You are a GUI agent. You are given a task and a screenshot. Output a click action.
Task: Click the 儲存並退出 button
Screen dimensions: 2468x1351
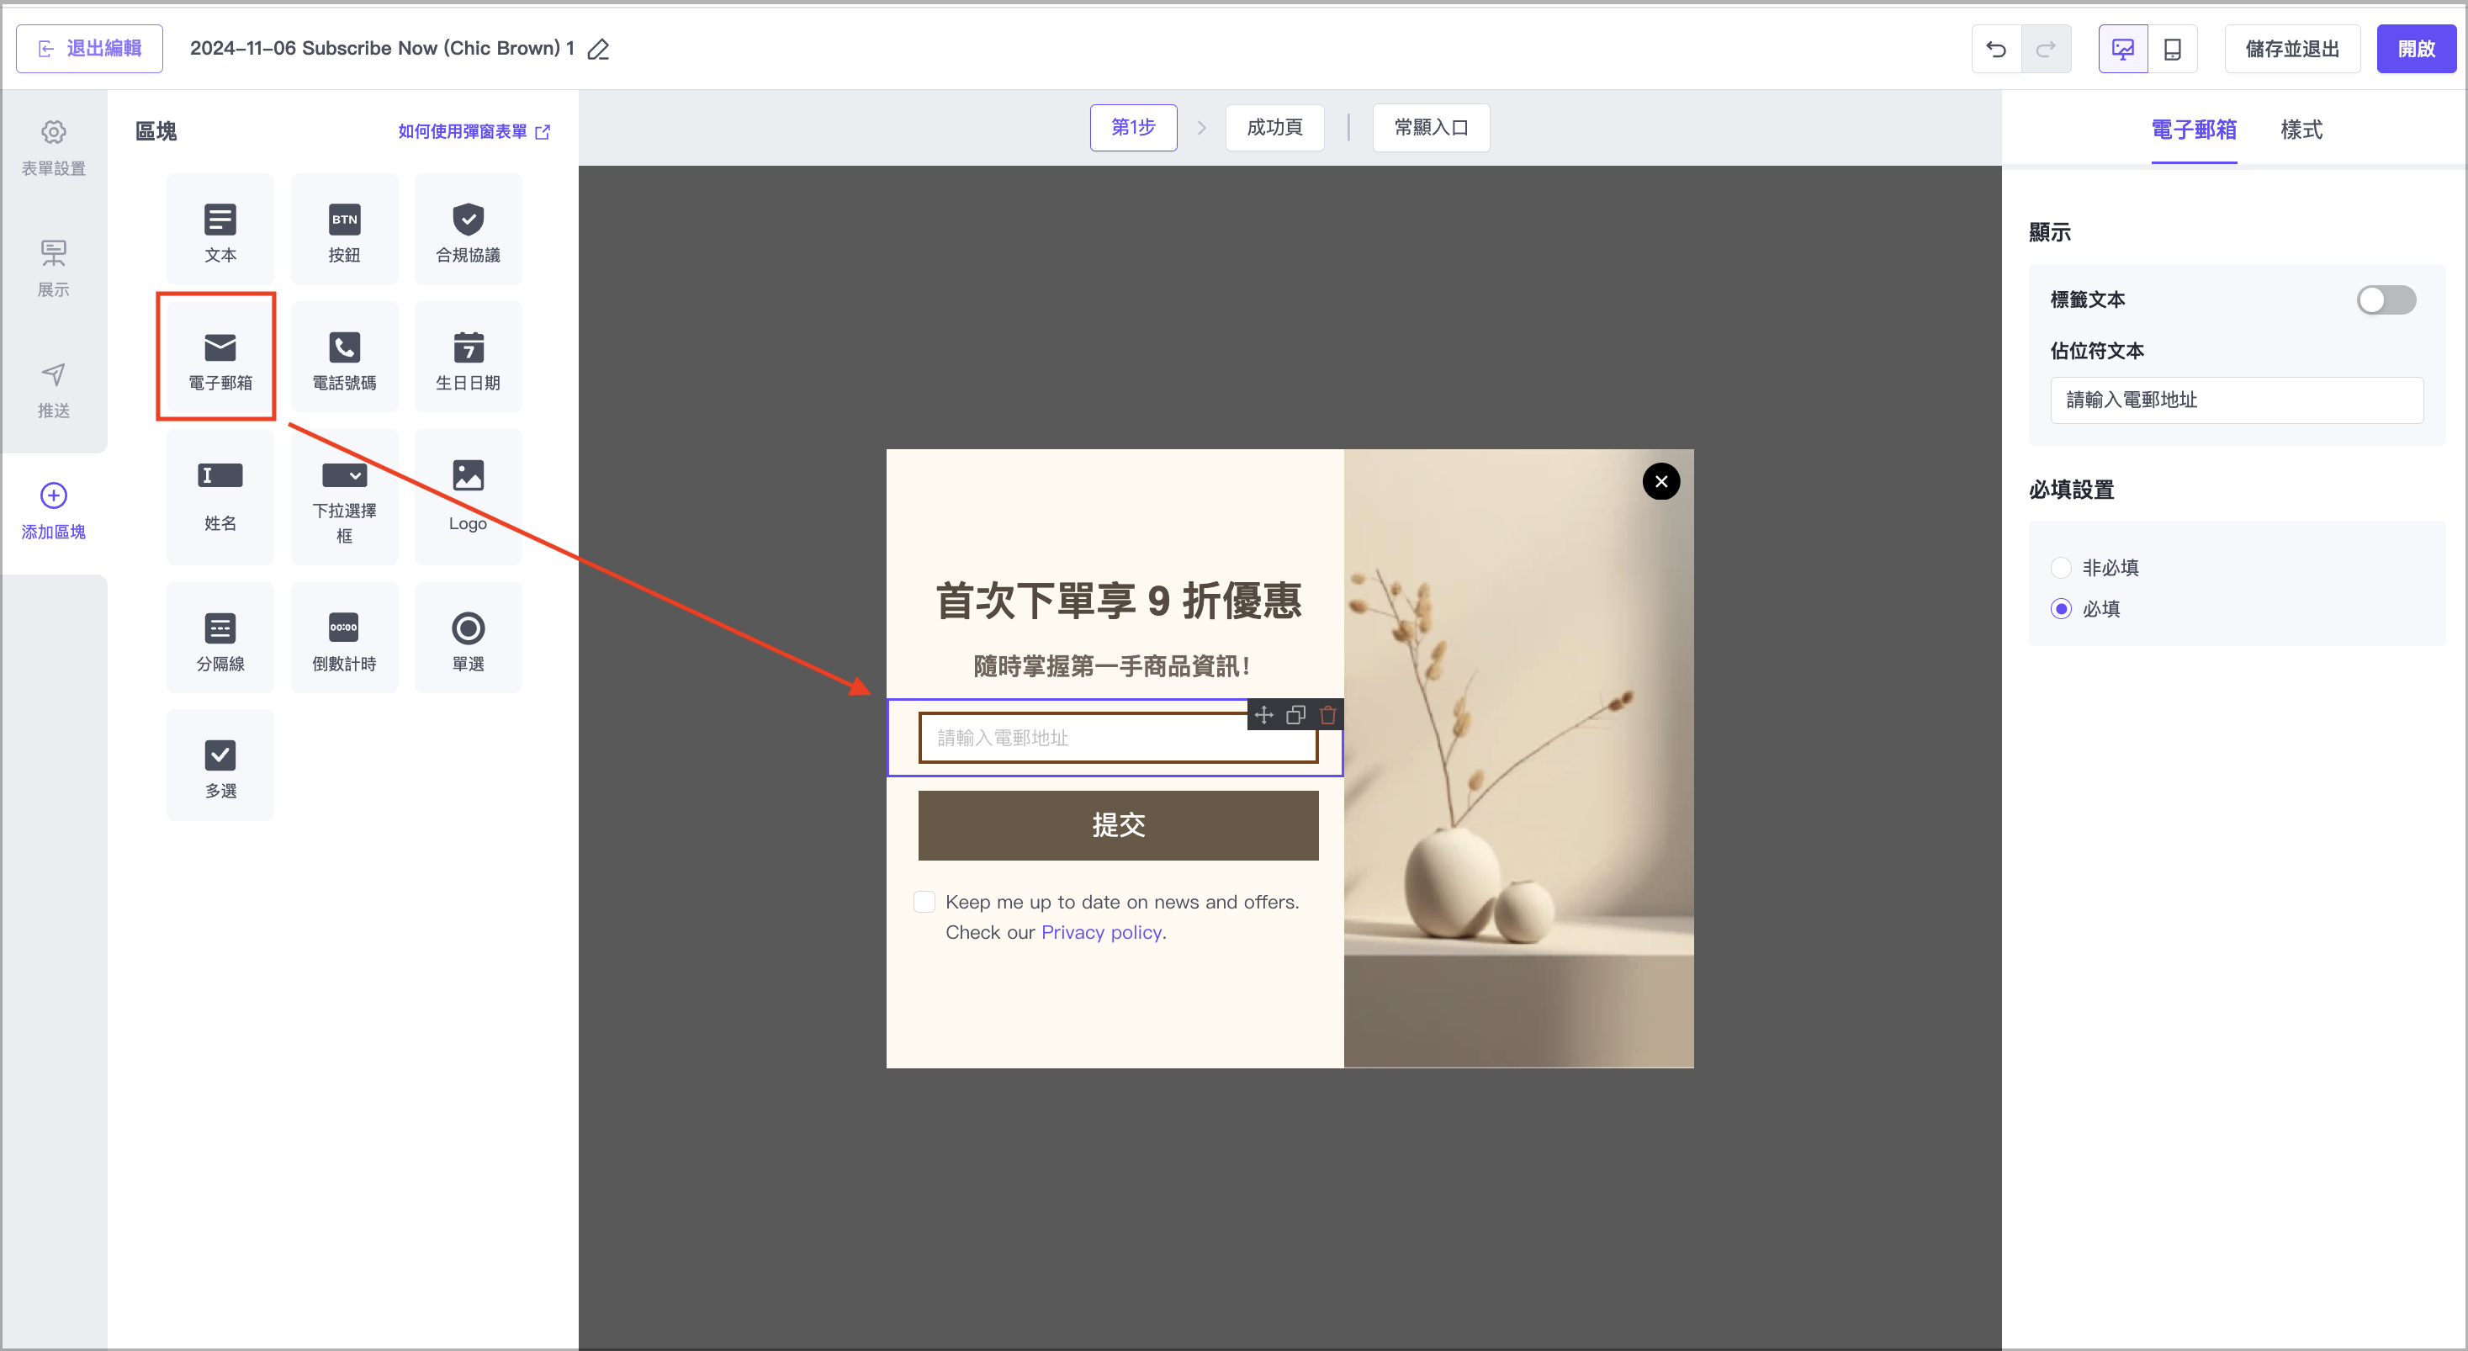point(2291,49)
